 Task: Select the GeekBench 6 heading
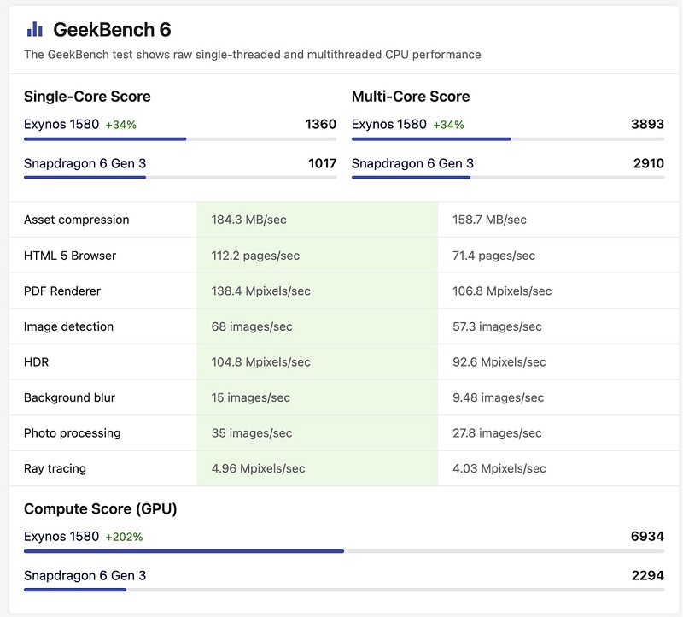(x=112, y=30)
